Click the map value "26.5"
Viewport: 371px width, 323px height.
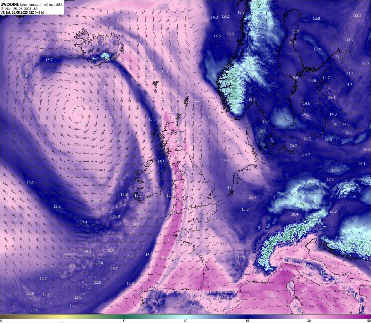pos(110,251)
